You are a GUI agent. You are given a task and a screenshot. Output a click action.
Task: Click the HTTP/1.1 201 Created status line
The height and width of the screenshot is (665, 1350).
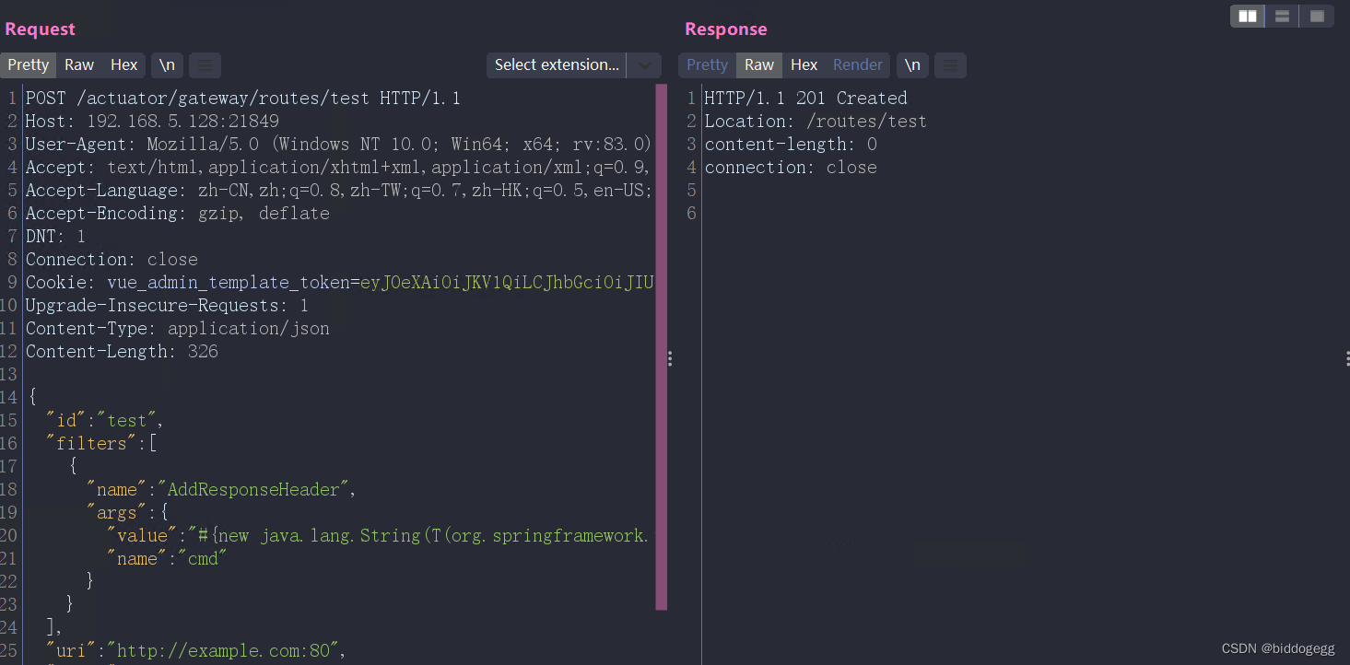click(805, 98)
